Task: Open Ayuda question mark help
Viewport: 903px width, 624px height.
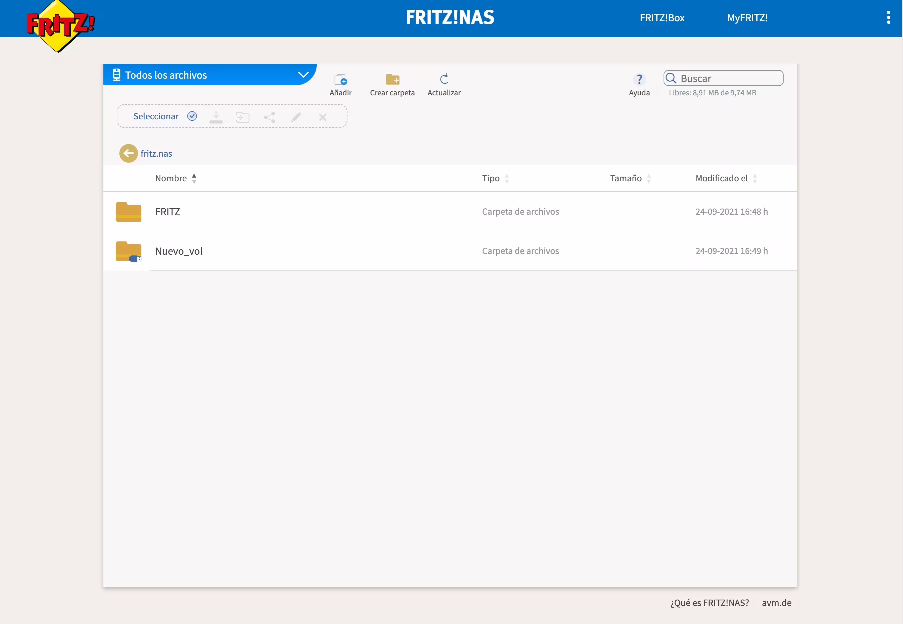Action: (x=639, y=79)
